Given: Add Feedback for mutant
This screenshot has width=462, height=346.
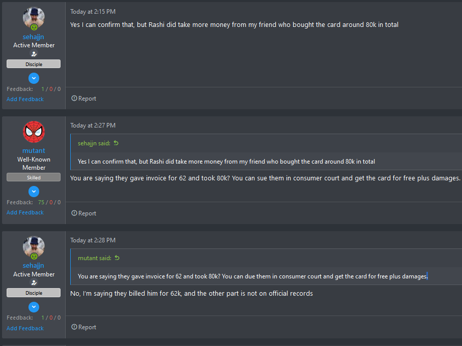Looking at the screenshot, I should point(25,212).
